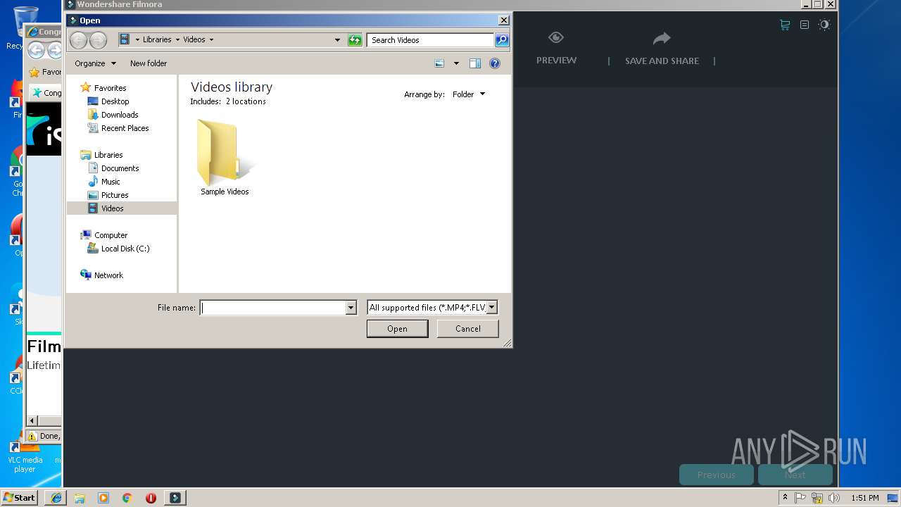Select Network in navigation pane

tap(108, 275)
